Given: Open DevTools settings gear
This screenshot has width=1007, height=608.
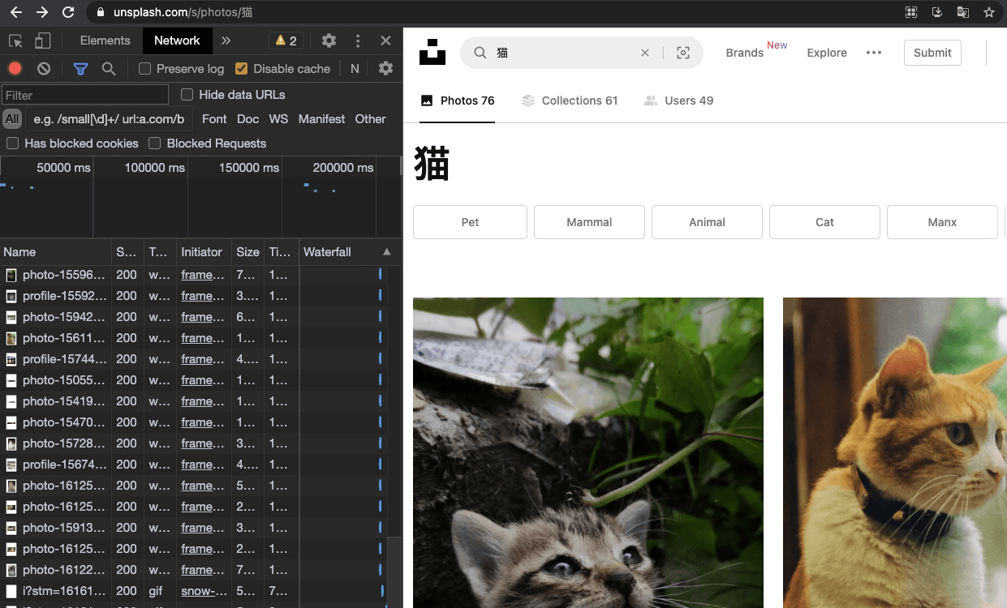Looking at the screenshot, I should click(329, 41).
